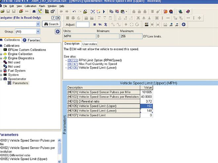
Task: Click the black and yellow image icon
Action: coord(146,25)
